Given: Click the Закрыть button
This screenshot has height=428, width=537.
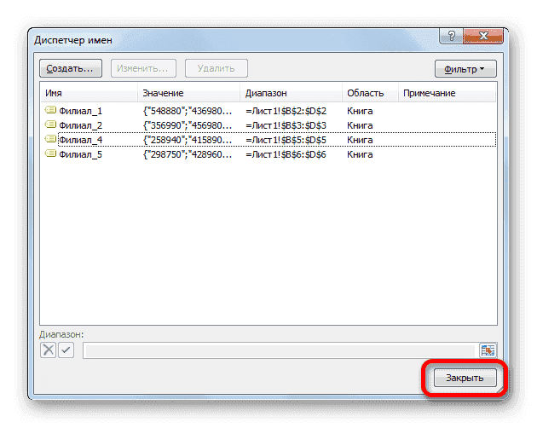Looking at the screenshot, I should [465, 378].
